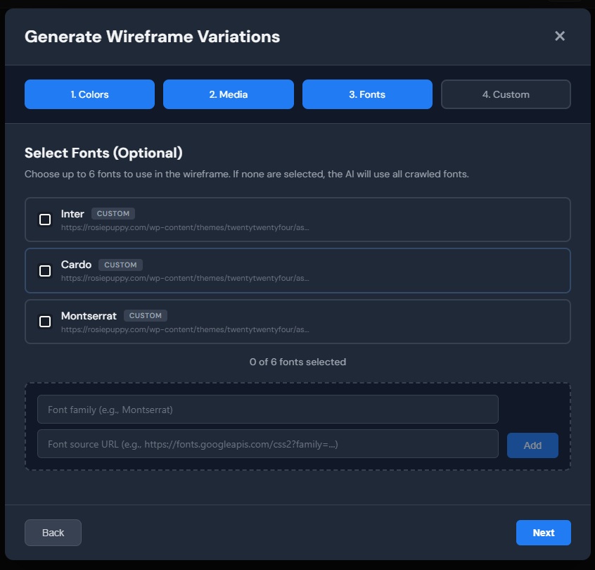Check the Montserrat font checkbox
This screenshot has width=595, height=570.
(45, 322)
